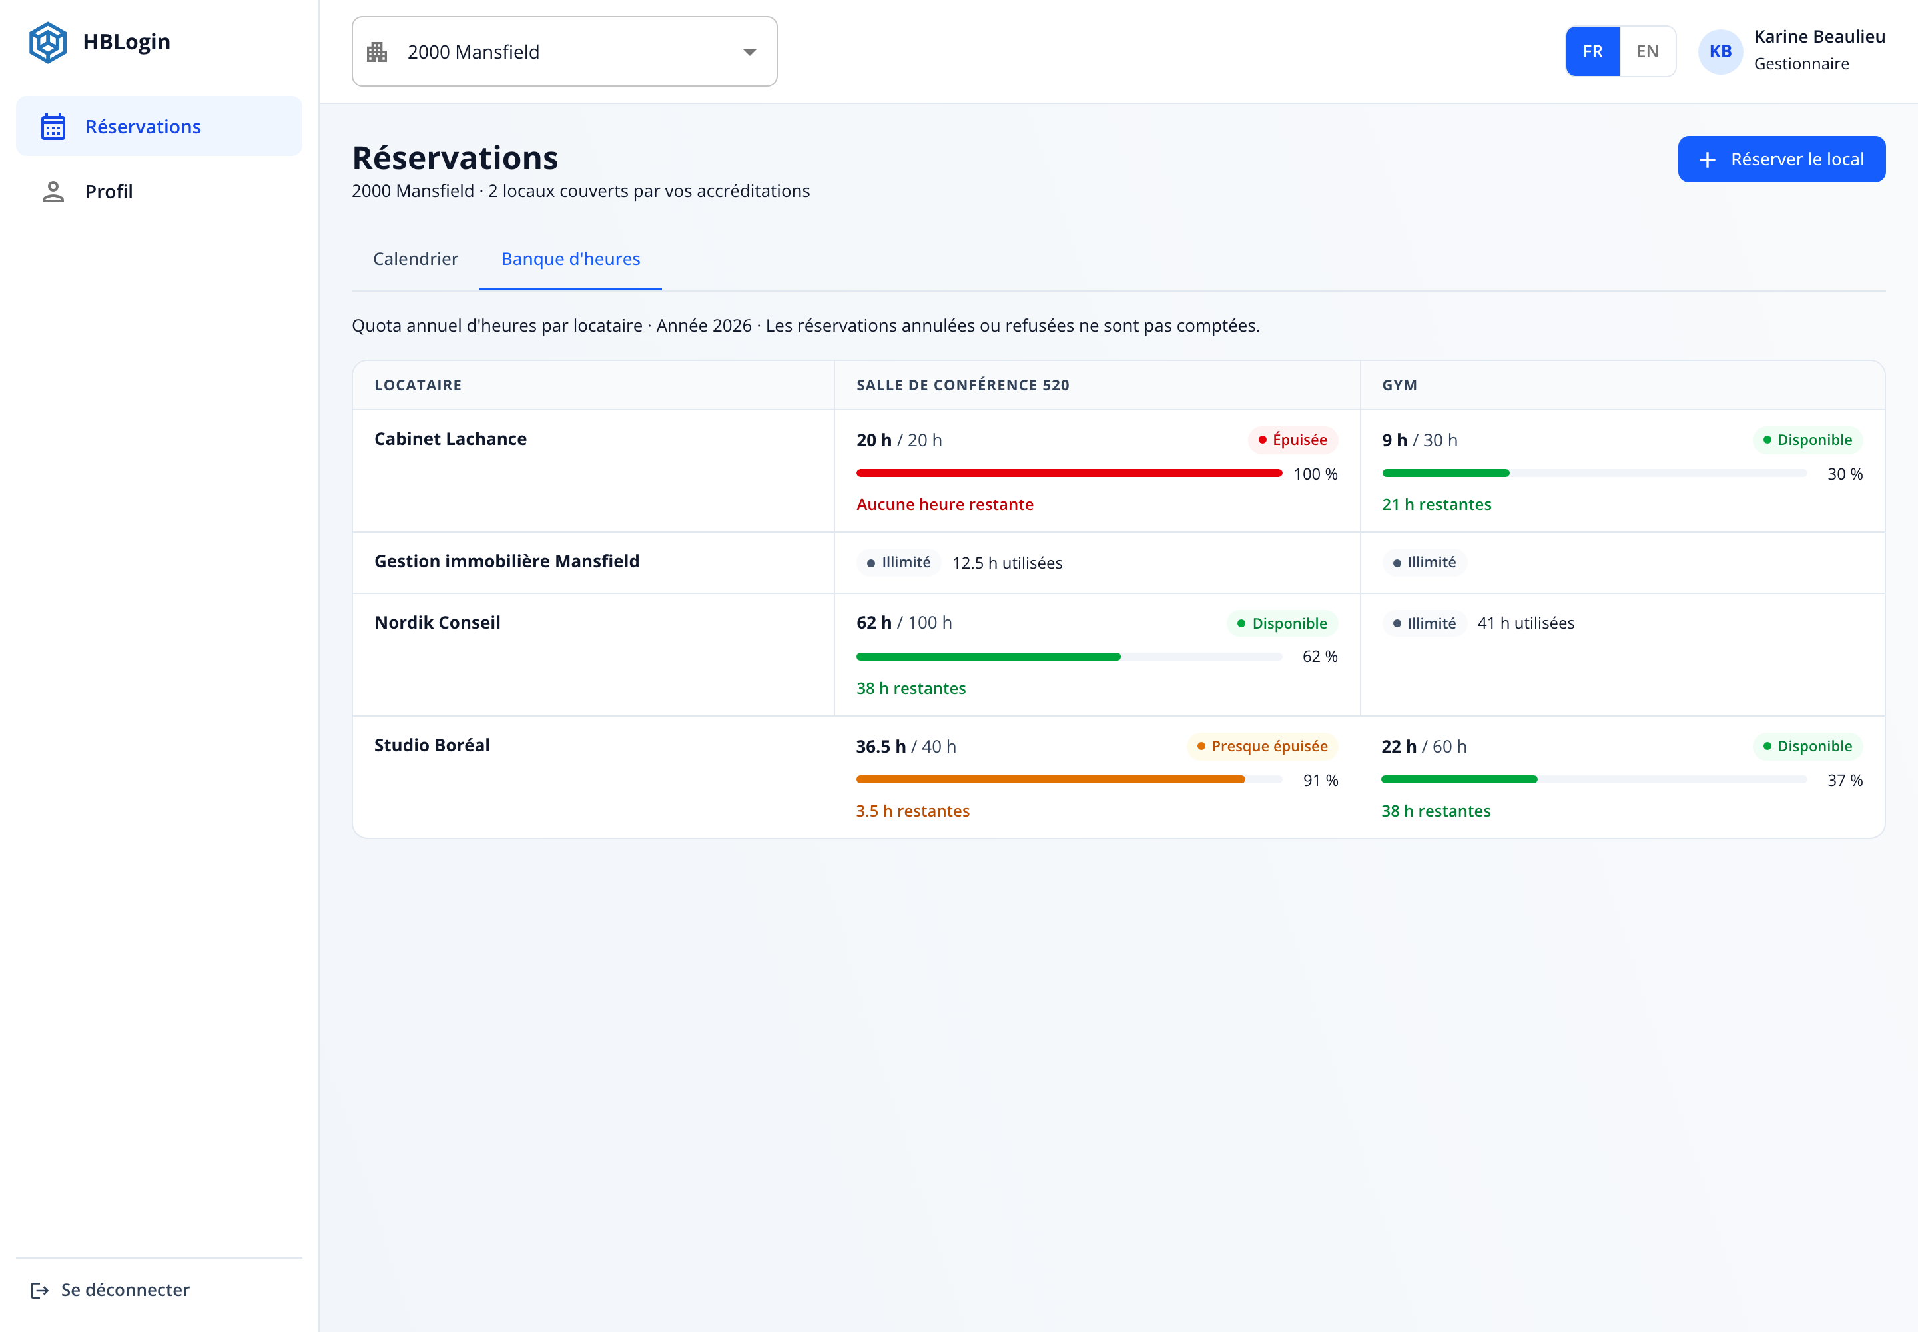Click the KB user avatar

(x=1720, y=52)
